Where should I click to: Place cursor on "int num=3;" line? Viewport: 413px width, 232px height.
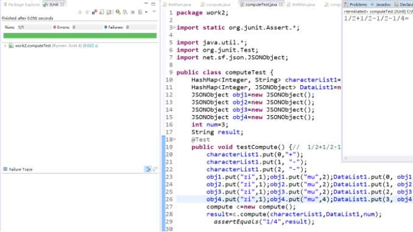210,125
